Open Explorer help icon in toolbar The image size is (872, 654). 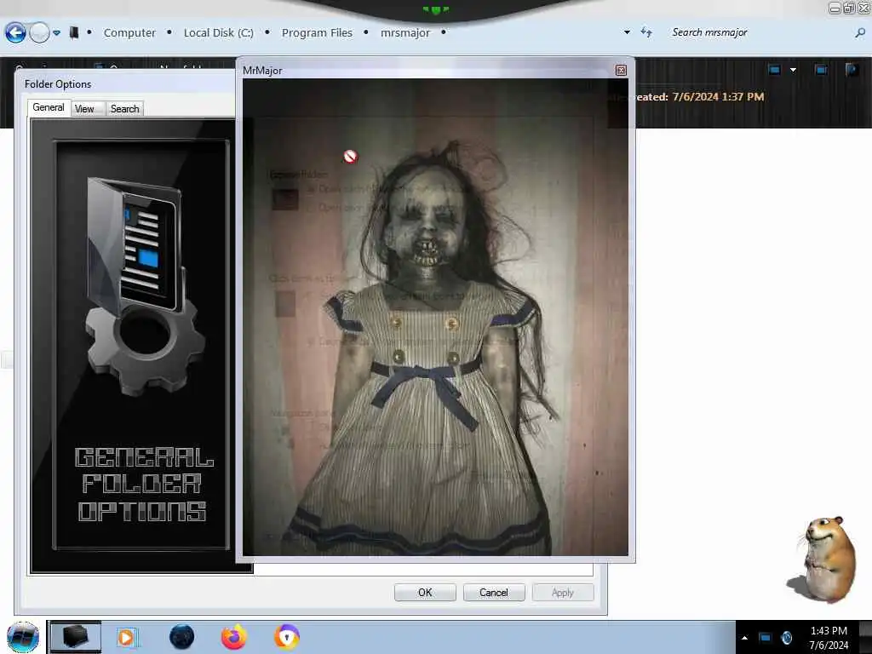pos(852,70)
